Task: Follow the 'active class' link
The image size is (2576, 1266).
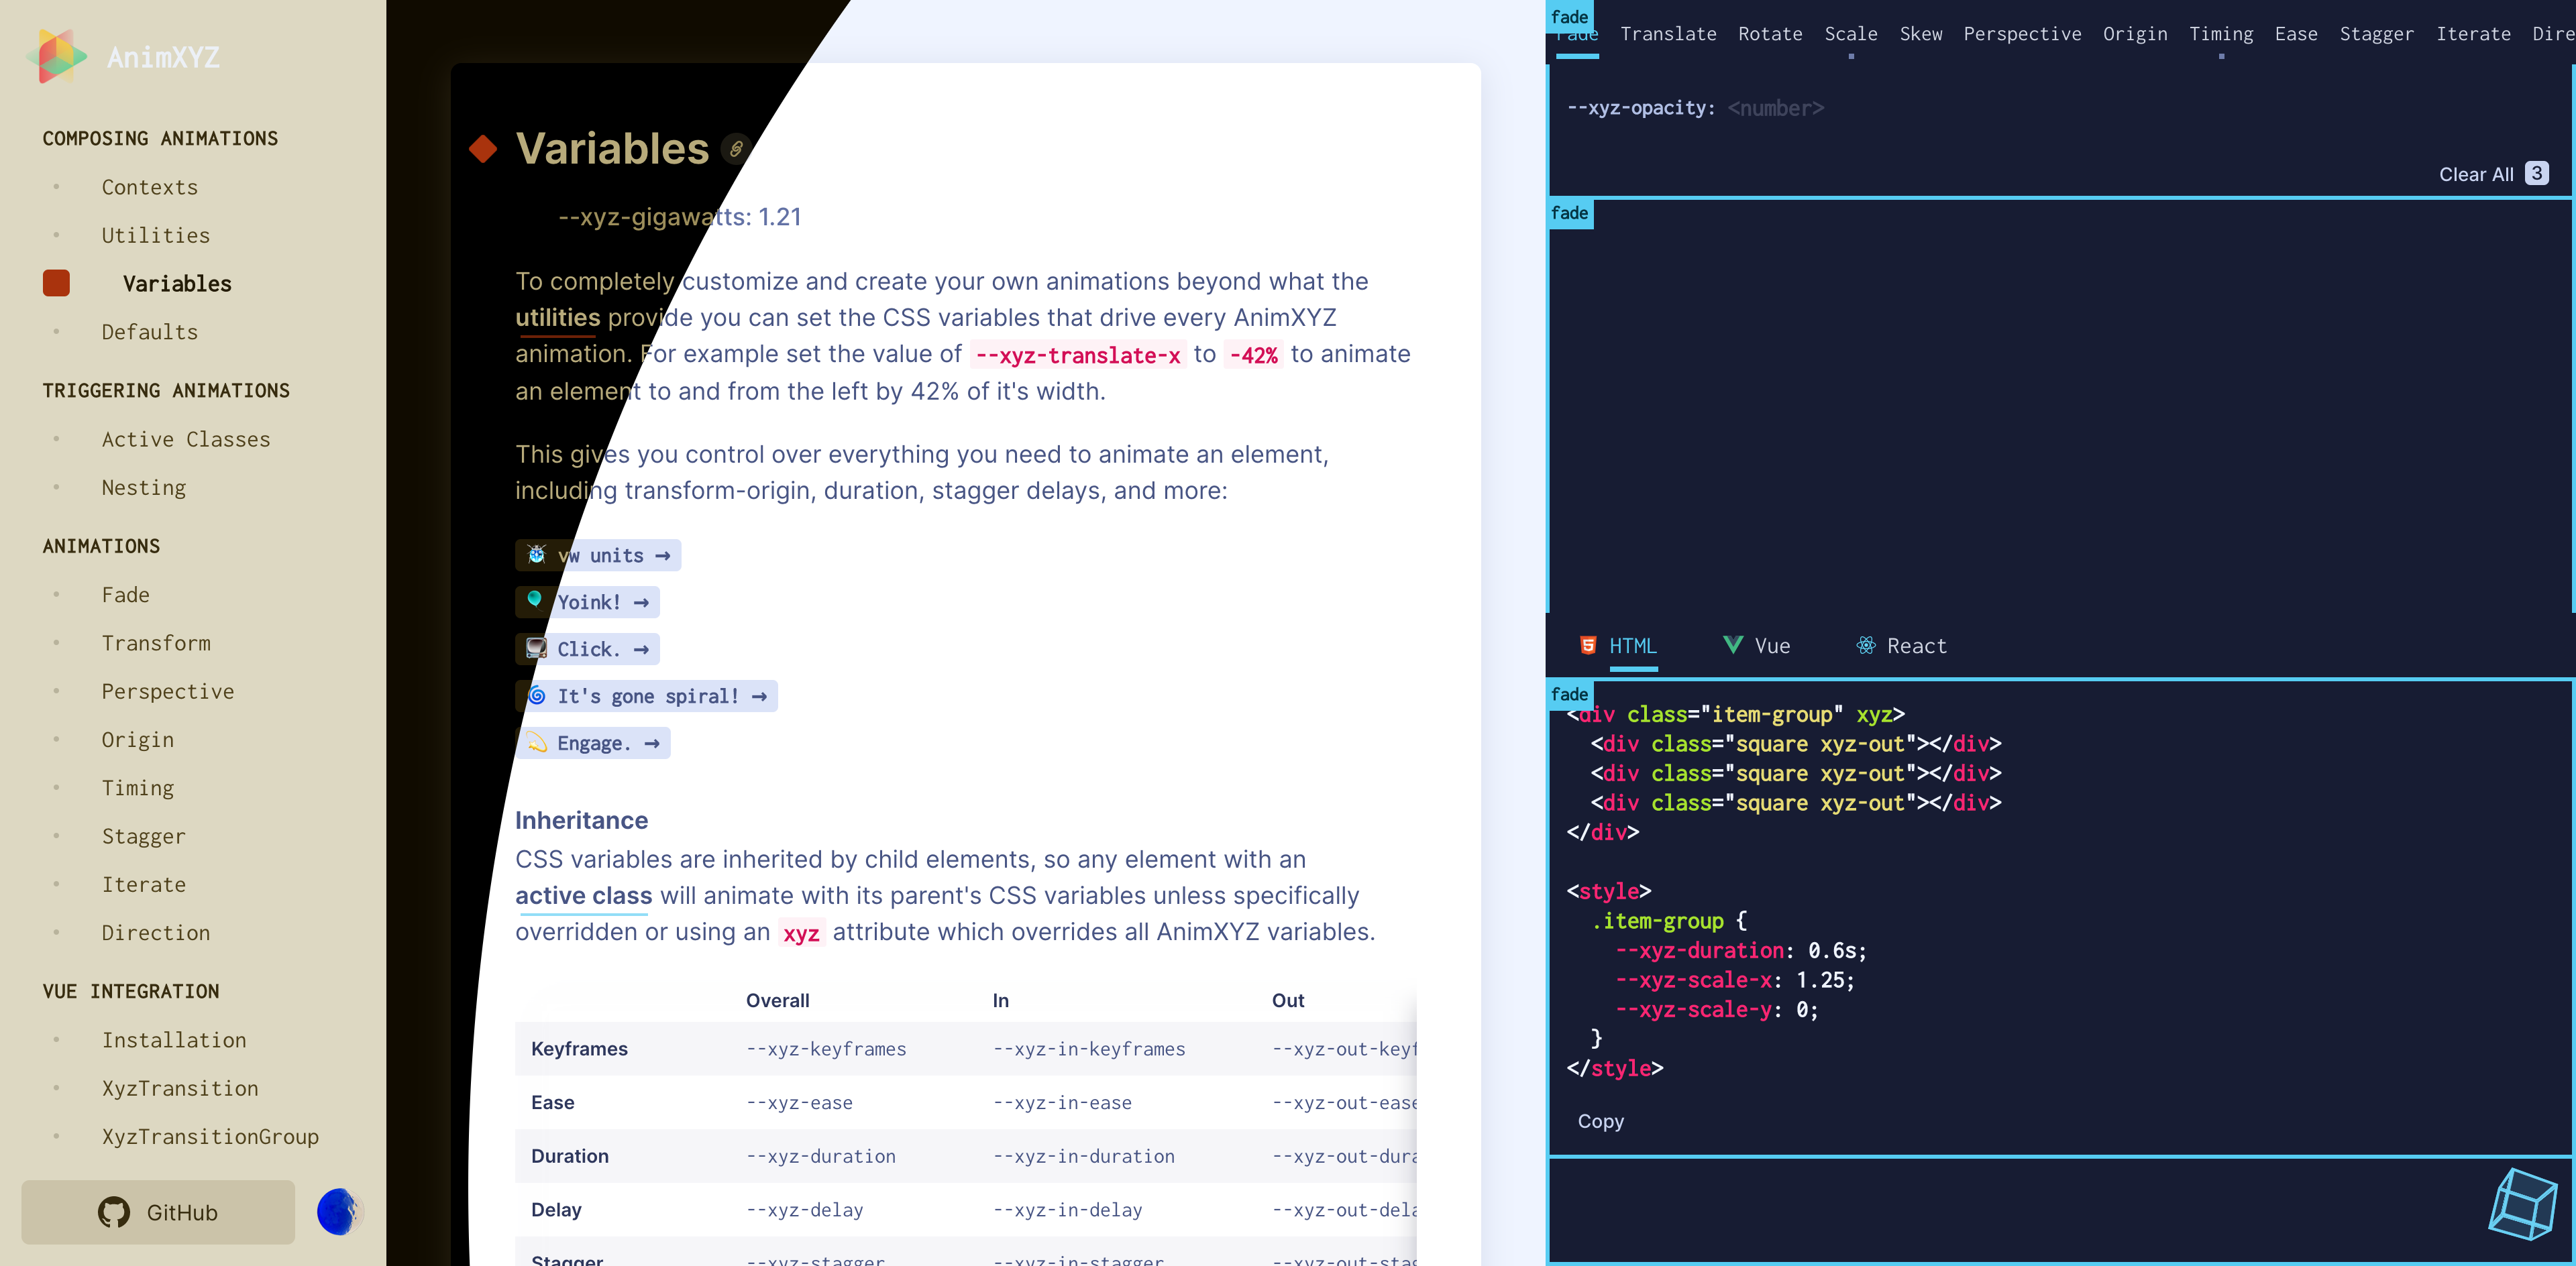Action: [583, 895]
